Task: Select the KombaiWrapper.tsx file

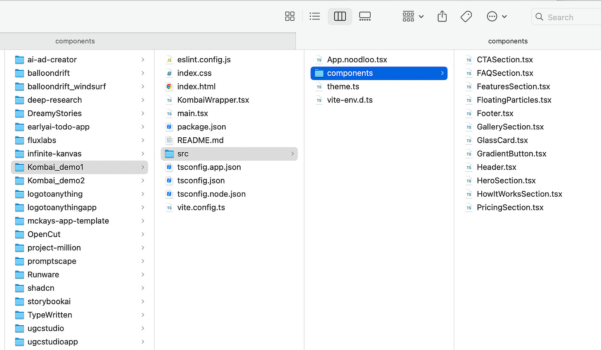Action: 229,100
